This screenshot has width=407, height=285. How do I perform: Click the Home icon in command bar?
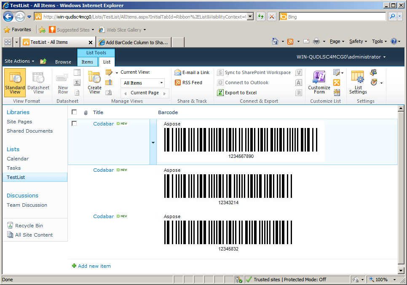coord(275,41)
